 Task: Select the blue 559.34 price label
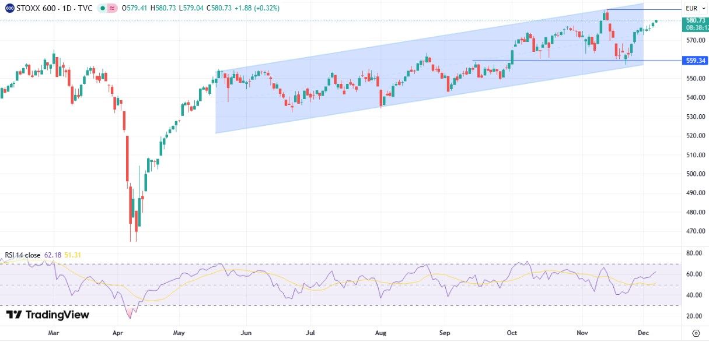click(695, 61)
